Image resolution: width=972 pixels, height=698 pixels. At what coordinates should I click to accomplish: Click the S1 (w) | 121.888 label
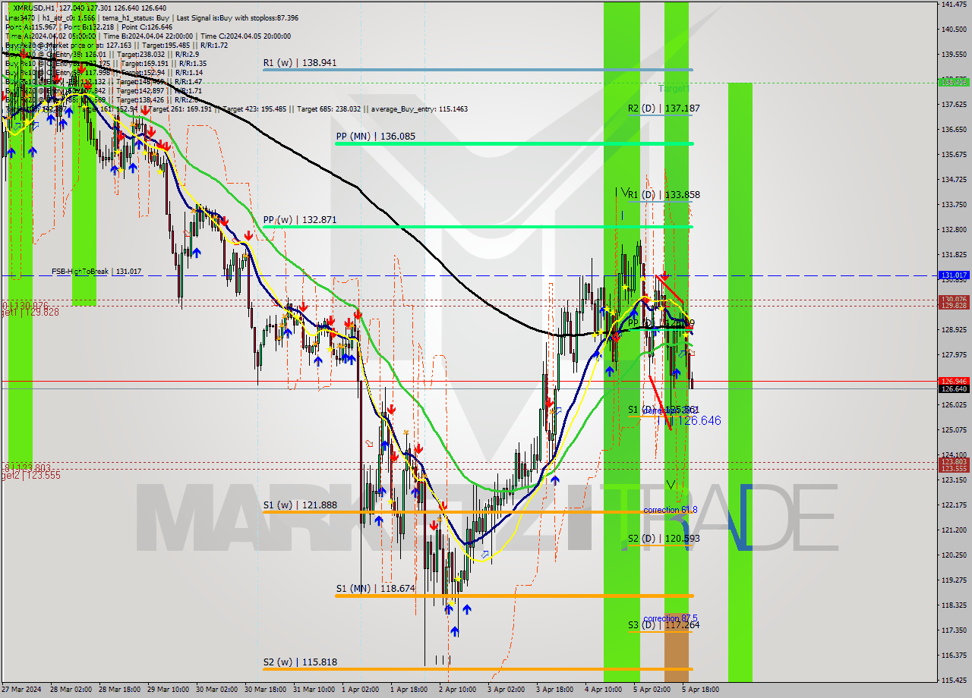(x=300, y=505)
